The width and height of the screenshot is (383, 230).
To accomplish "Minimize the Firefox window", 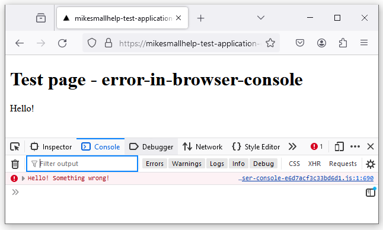I will 310,18.
